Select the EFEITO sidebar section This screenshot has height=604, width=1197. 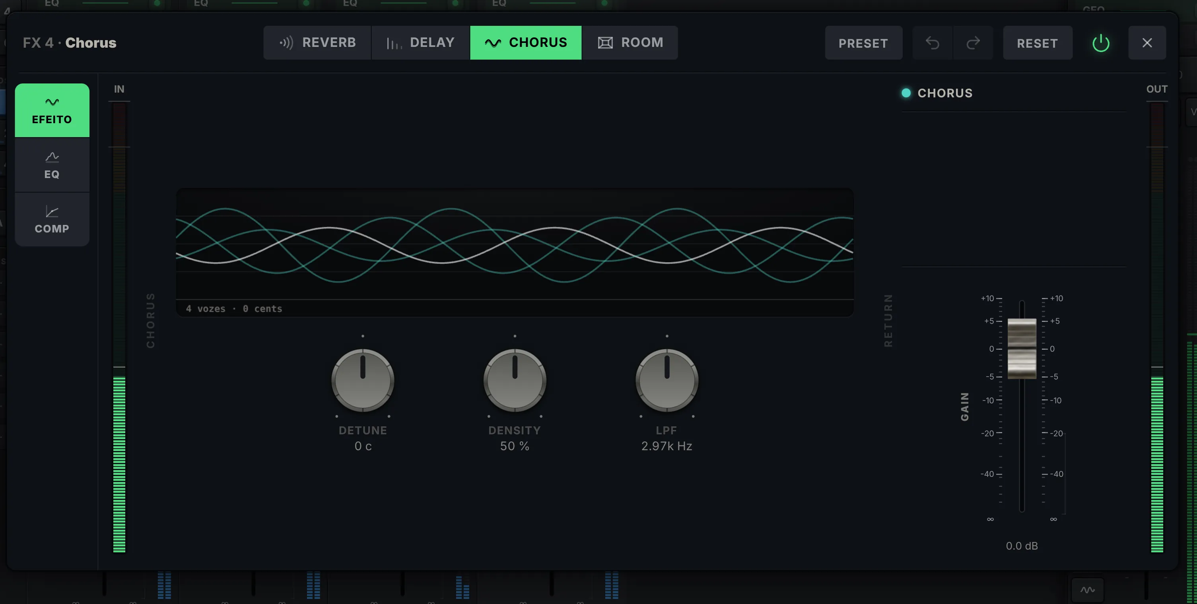click(x=52, y=110)
